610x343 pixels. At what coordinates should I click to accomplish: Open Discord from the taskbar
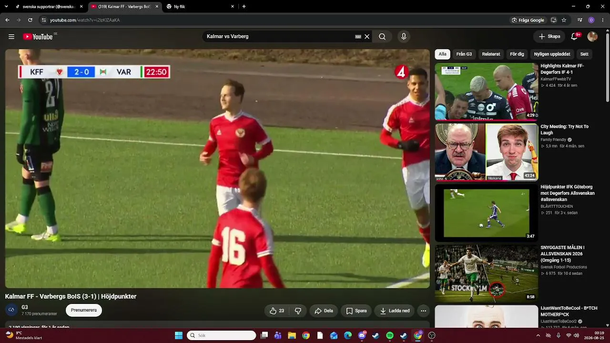click(x=362, y=335)
